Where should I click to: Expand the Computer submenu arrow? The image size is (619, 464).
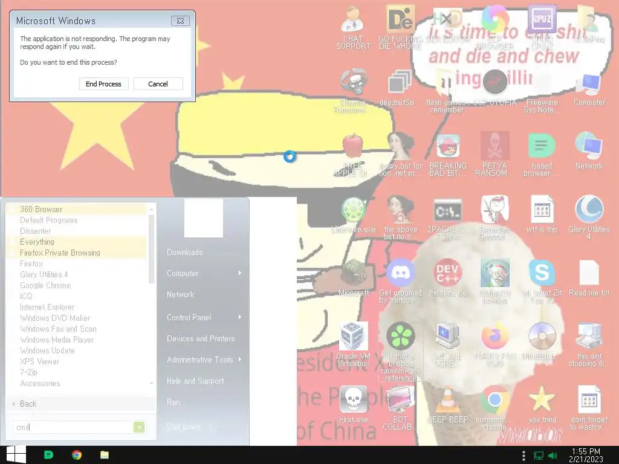tap(239, 273)
